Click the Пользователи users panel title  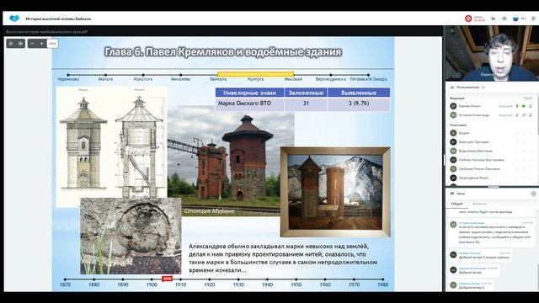[468, 88]
